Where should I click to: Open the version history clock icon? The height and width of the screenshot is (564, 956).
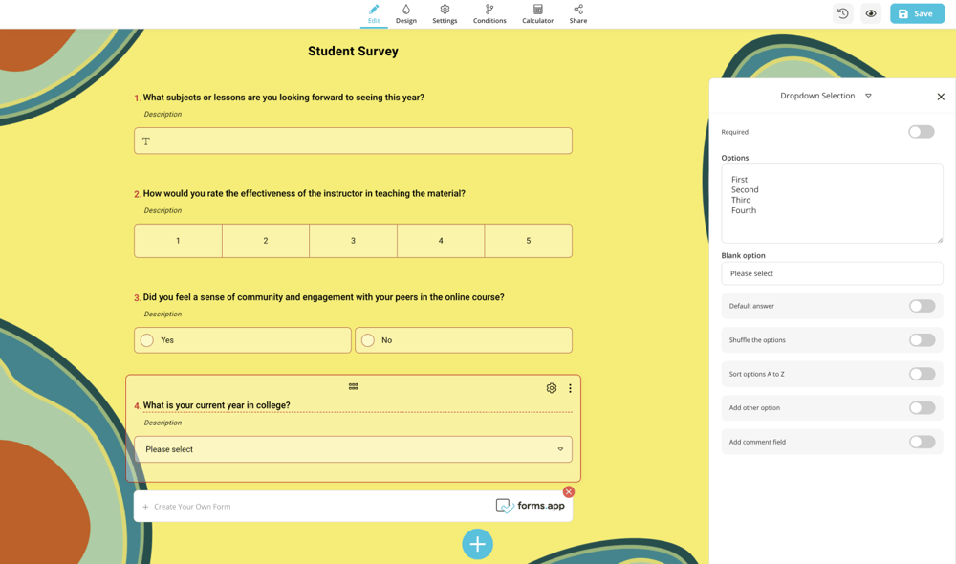pyautogui.click(x=842, y=13)
